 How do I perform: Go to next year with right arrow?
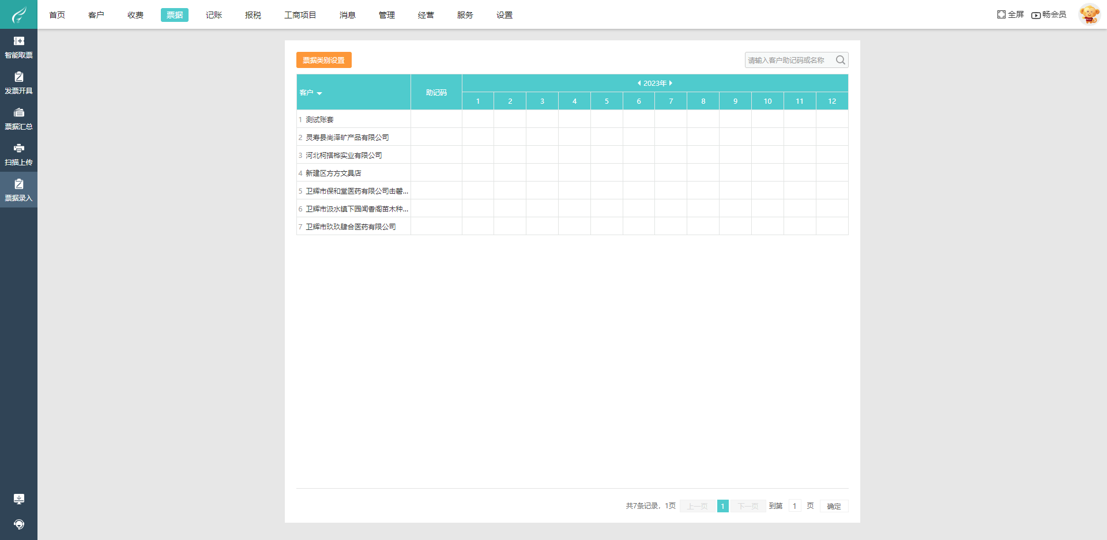(671, 83)
